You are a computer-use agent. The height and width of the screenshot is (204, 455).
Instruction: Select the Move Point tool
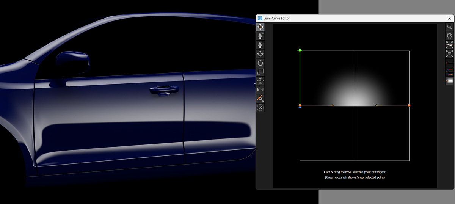pyautogui.click(x=260, y=27)
